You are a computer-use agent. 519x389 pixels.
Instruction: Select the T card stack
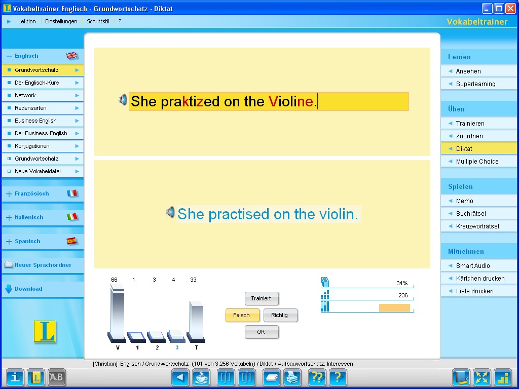[196, 322]
